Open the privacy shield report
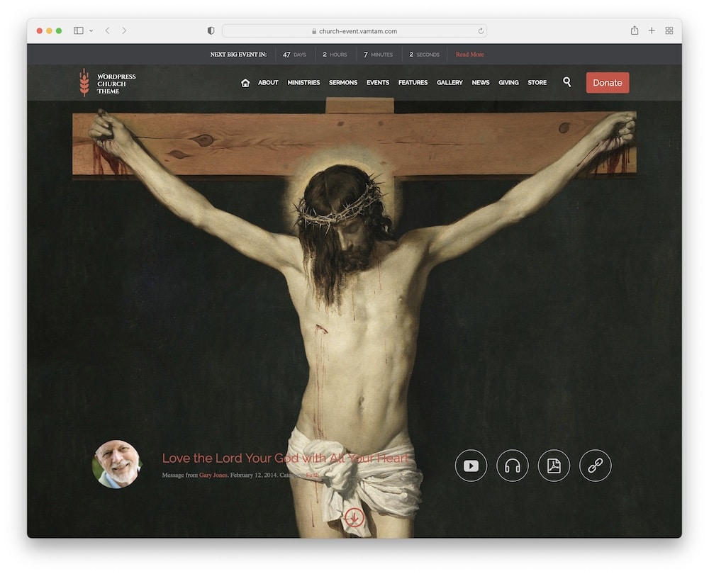Screen dimensions: 709x574 (x=211, y=30)
